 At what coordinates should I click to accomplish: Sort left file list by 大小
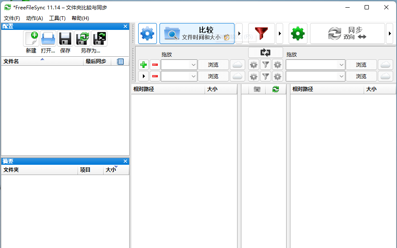click(221, 89)
